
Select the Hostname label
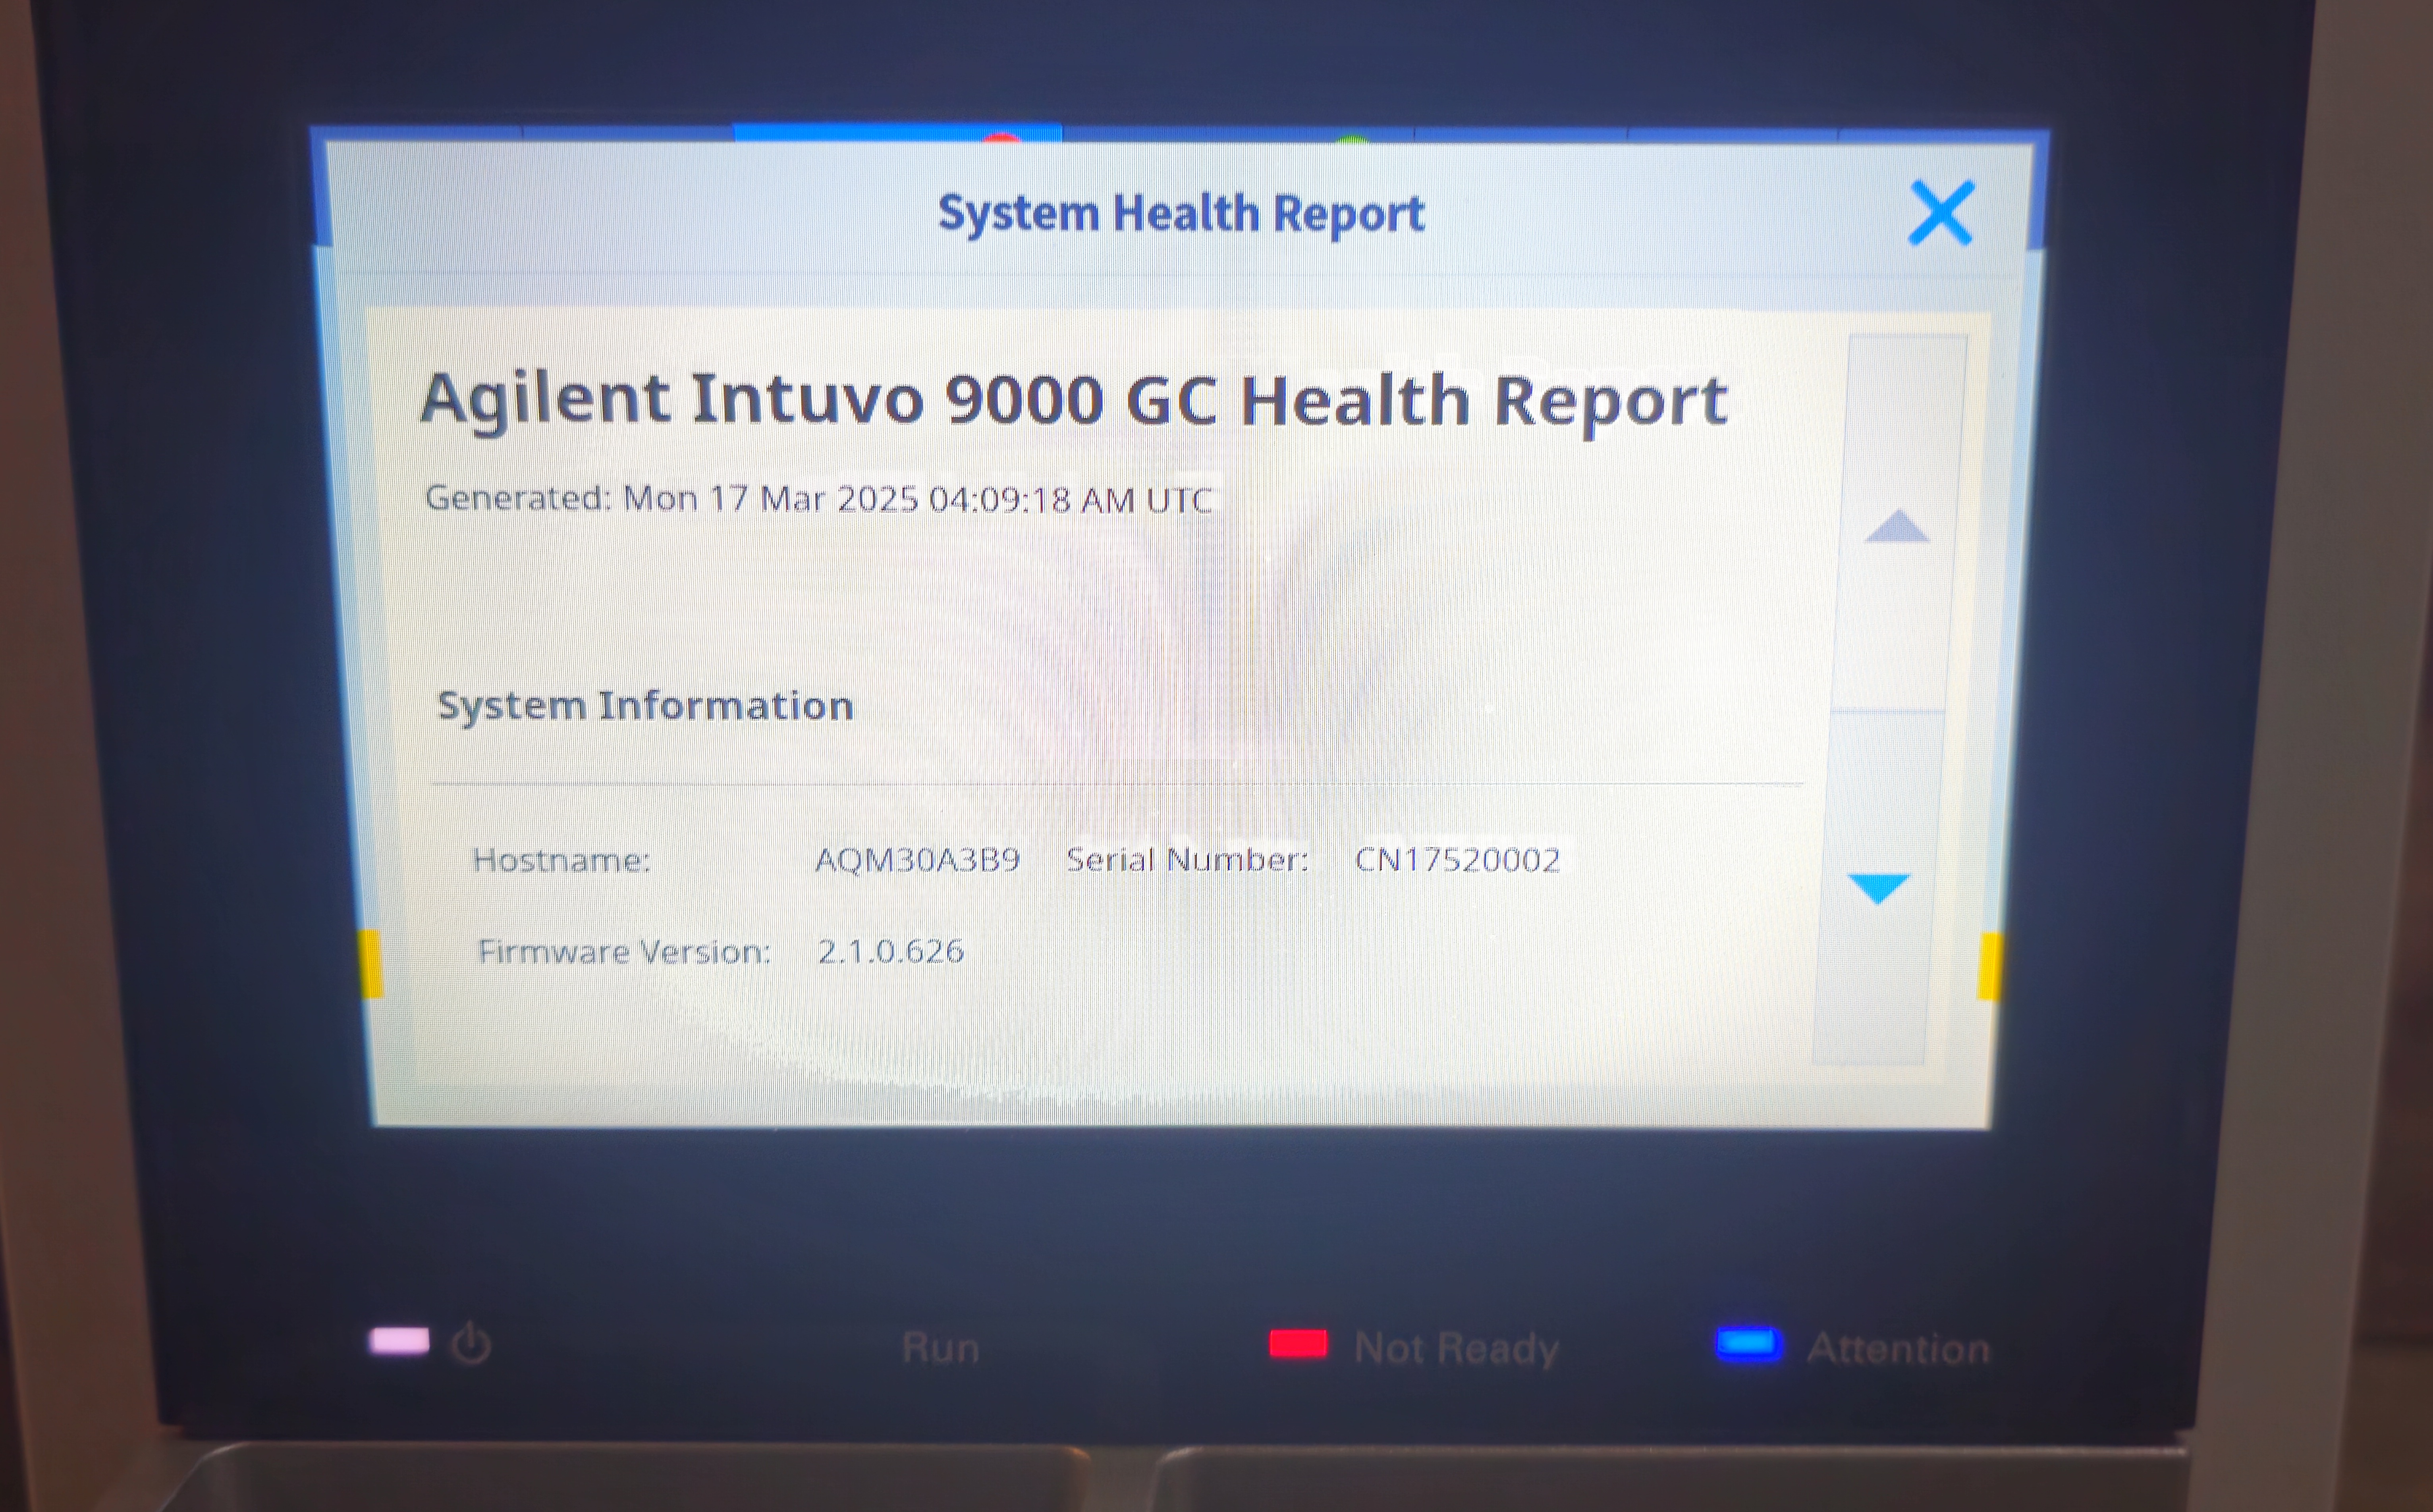pyautogui.click(x=561, y=860)
